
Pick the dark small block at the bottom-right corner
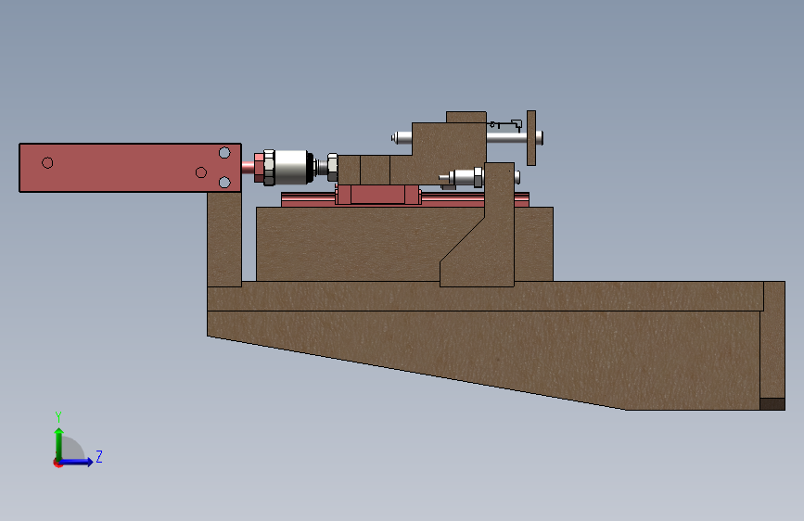[772, 404]
